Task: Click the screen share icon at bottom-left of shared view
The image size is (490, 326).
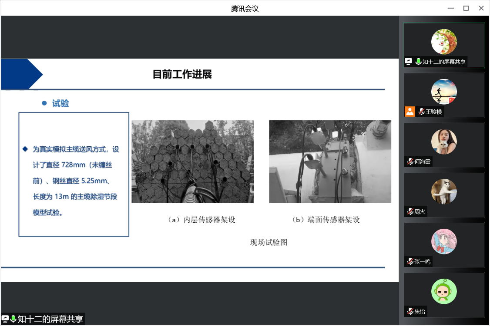Action: point(5,319)
